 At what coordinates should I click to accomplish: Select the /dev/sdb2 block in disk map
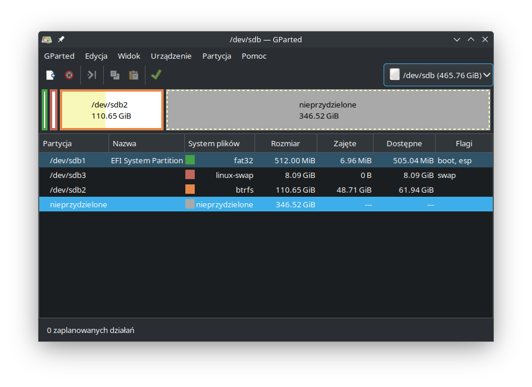click(111, 110)
